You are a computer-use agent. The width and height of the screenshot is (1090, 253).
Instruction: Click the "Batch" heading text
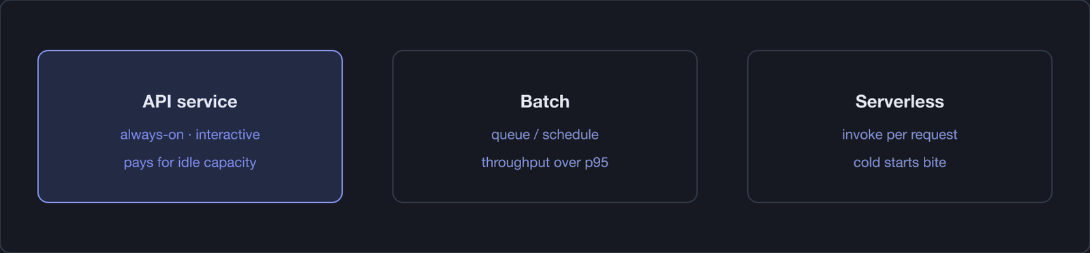[545, 101]
